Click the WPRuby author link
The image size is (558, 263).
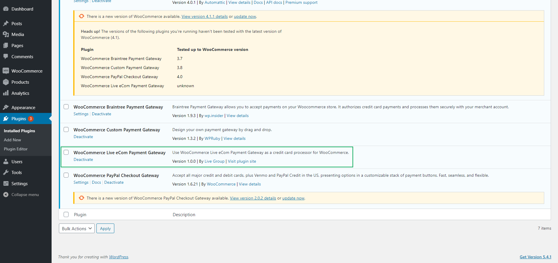pos(212,138)
